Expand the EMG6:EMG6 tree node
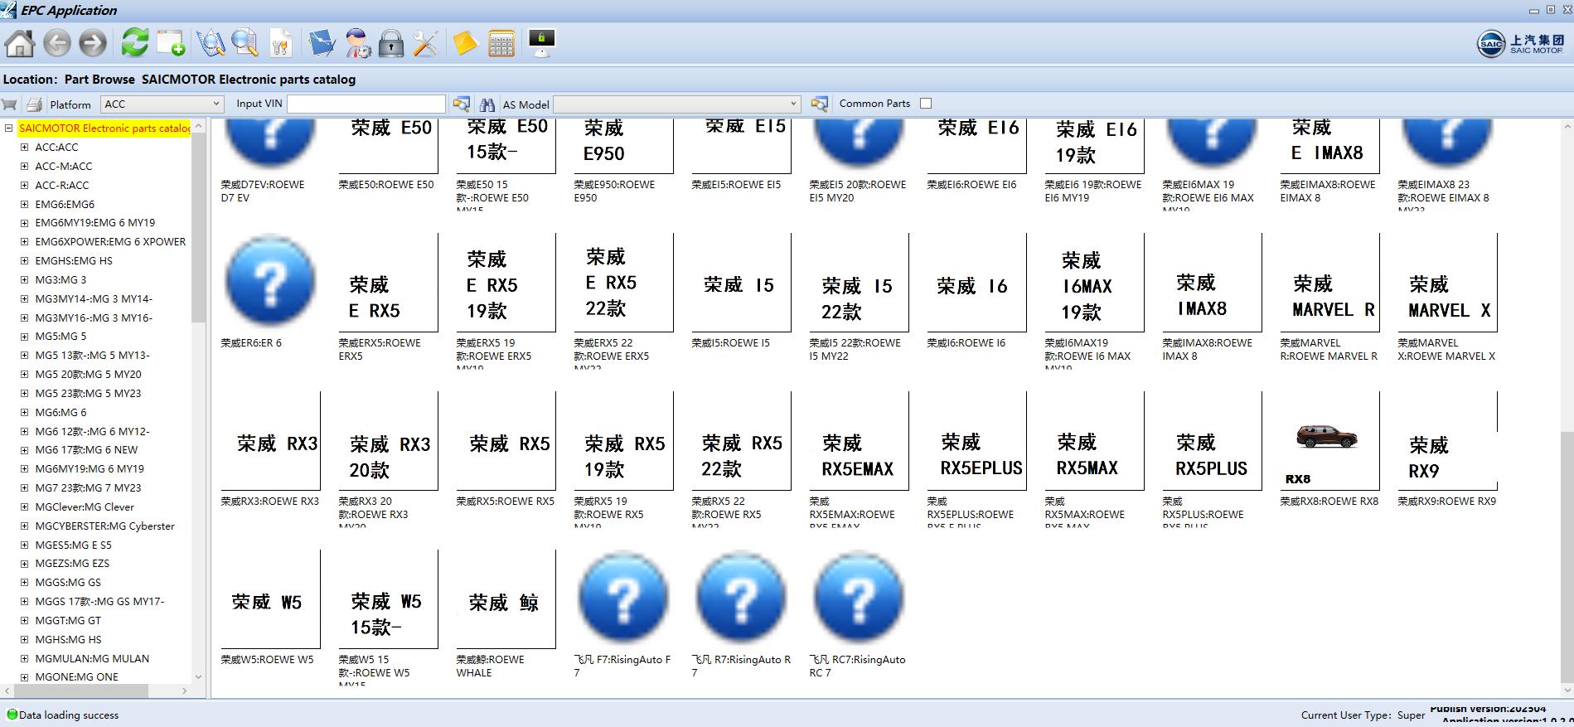The image size is (1574, 727). [25, 204]
